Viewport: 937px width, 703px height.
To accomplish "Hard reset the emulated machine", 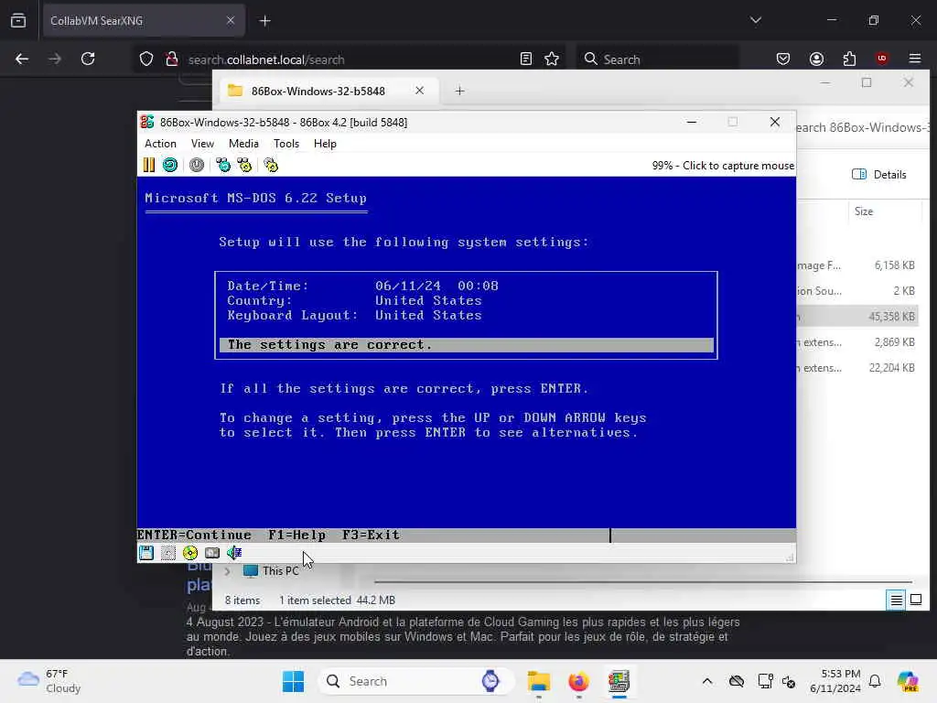I will click(x=170, y=165).
